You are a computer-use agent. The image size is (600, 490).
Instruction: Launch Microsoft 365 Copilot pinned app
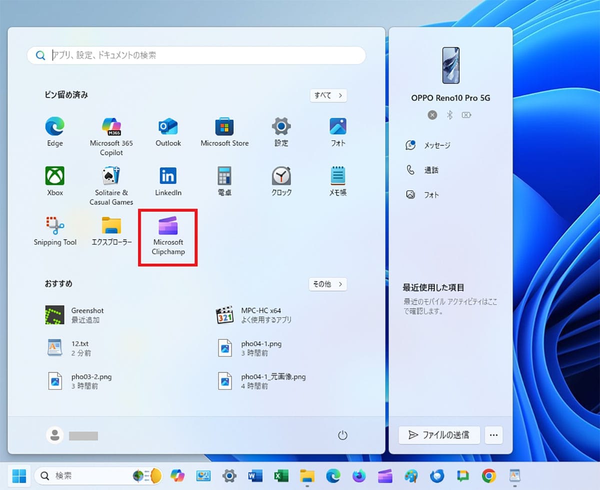[x=111, y=137]
